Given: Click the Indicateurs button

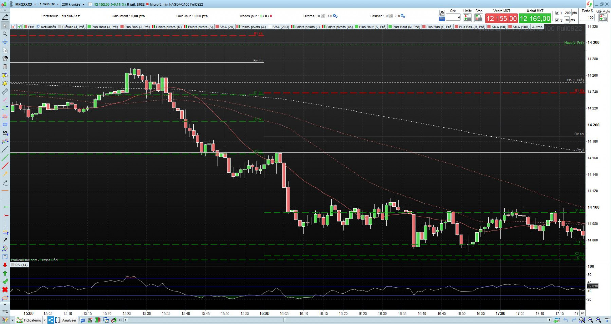Looking at the screenshot, I should point(29,320).
